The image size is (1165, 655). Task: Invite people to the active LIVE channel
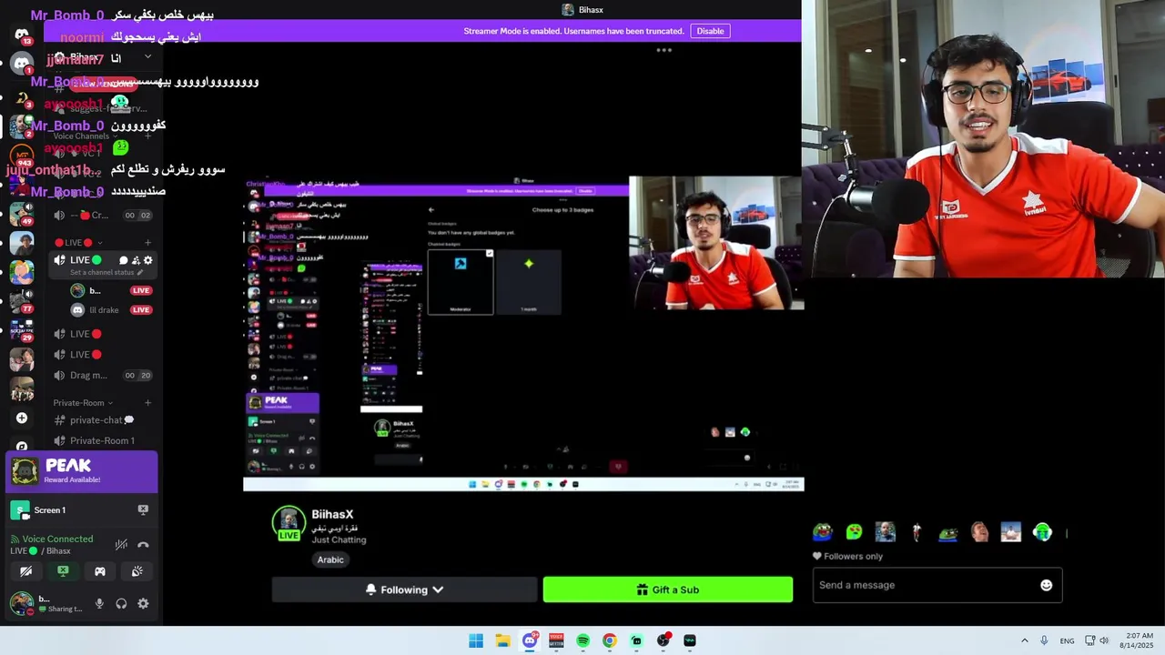click(136, 260)
